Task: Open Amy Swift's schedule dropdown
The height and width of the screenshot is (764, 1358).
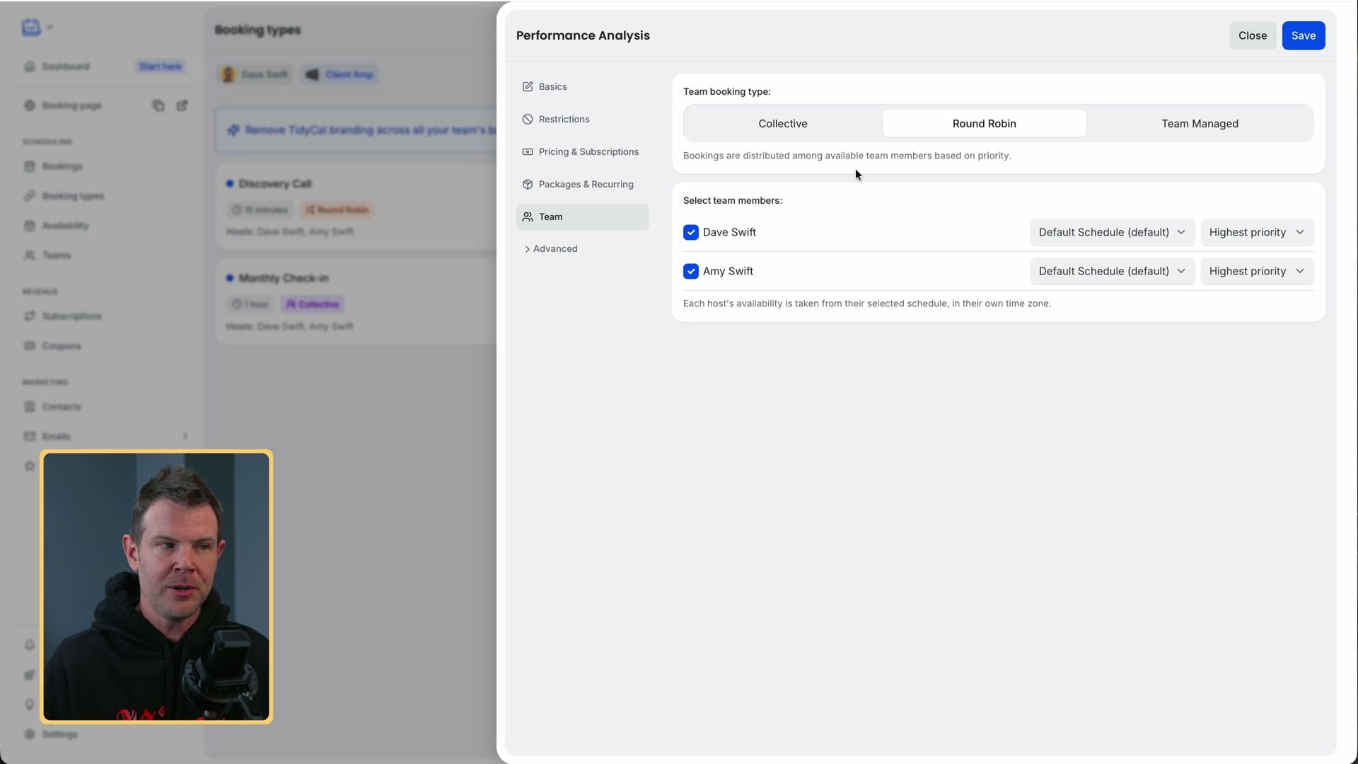Action: point(1112,271)
